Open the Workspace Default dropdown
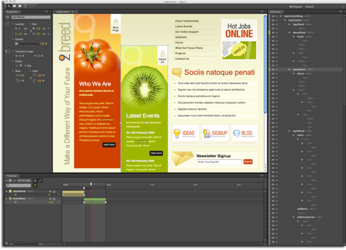The width and height of the screenshot is (346, 250). pyautogui.click(x=309, y=7)
